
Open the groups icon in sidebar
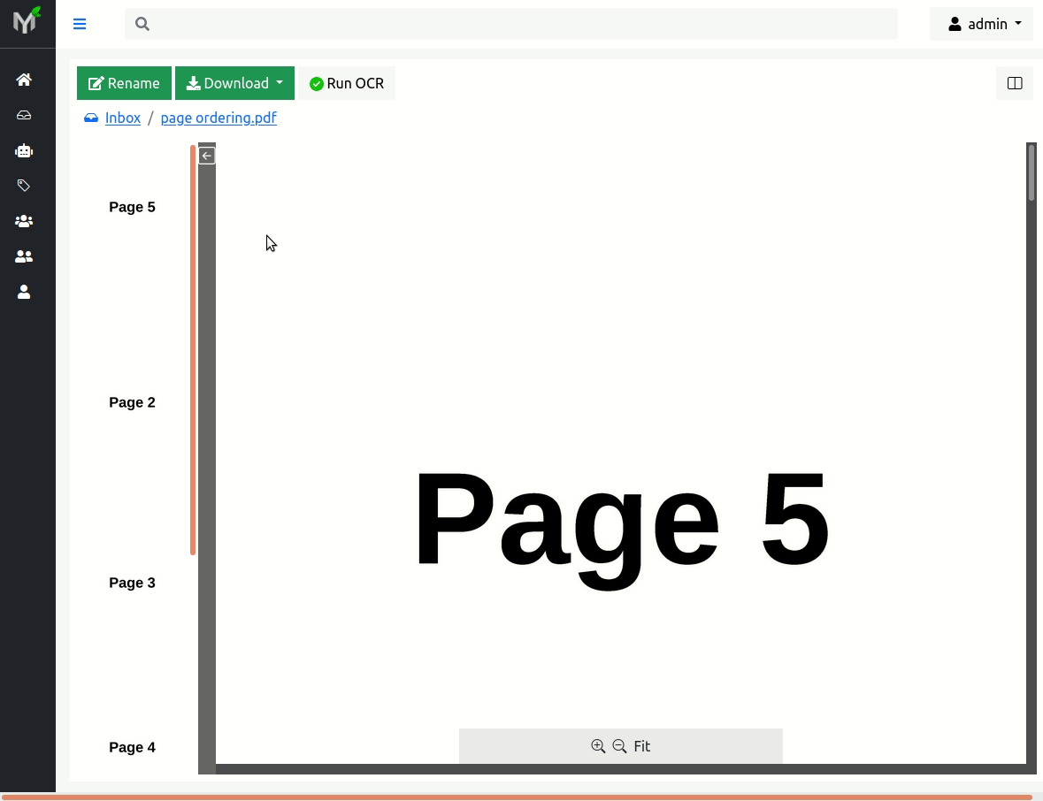pyautogui.click(x=24, y=221)
